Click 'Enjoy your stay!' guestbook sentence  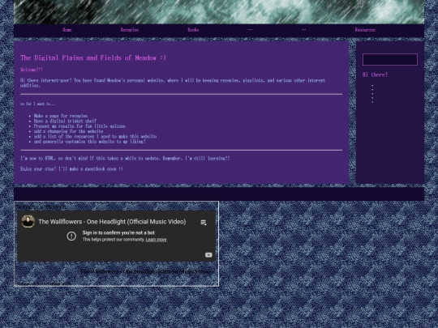tap(71, 168)
